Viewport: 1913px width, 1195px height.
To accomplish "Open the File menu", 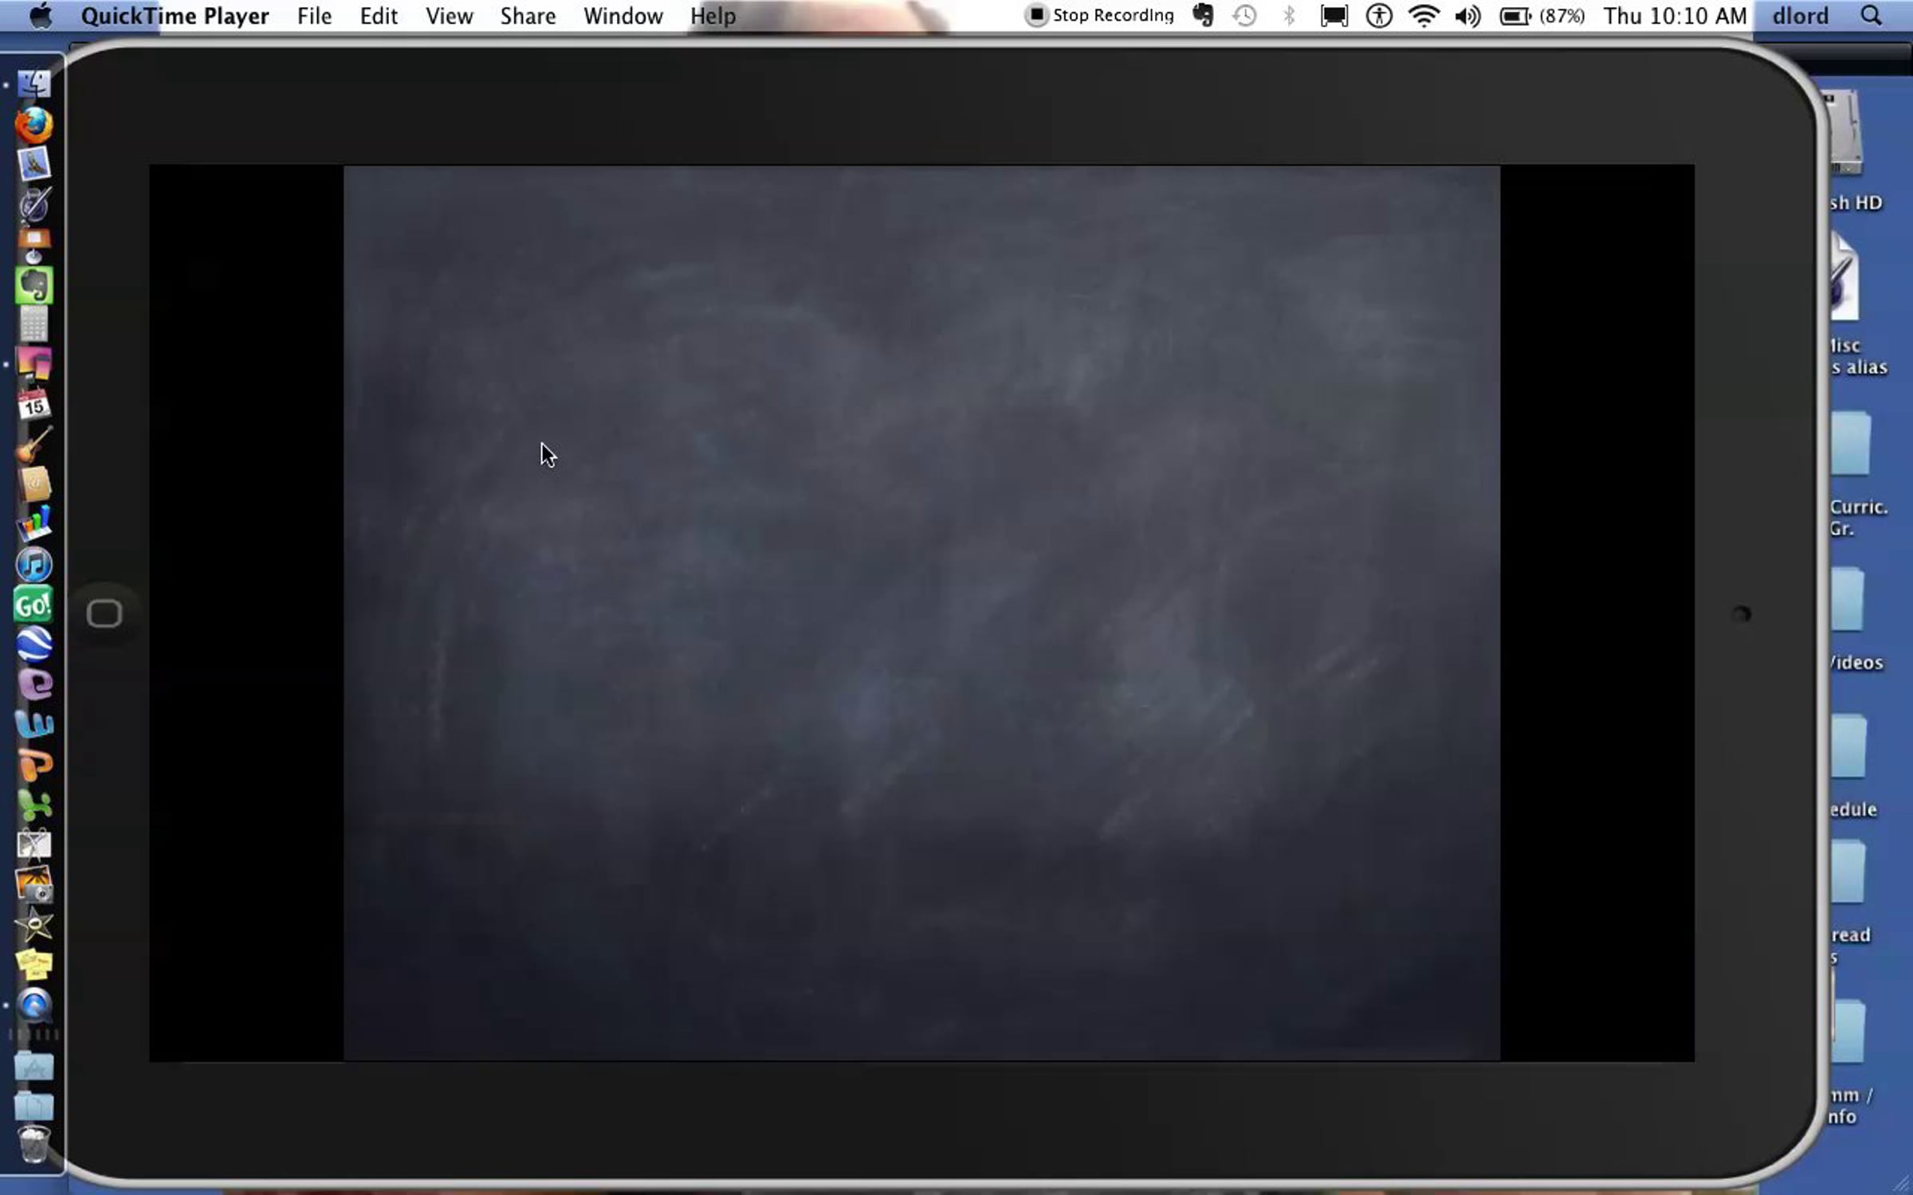I will (x=314, y=16).
